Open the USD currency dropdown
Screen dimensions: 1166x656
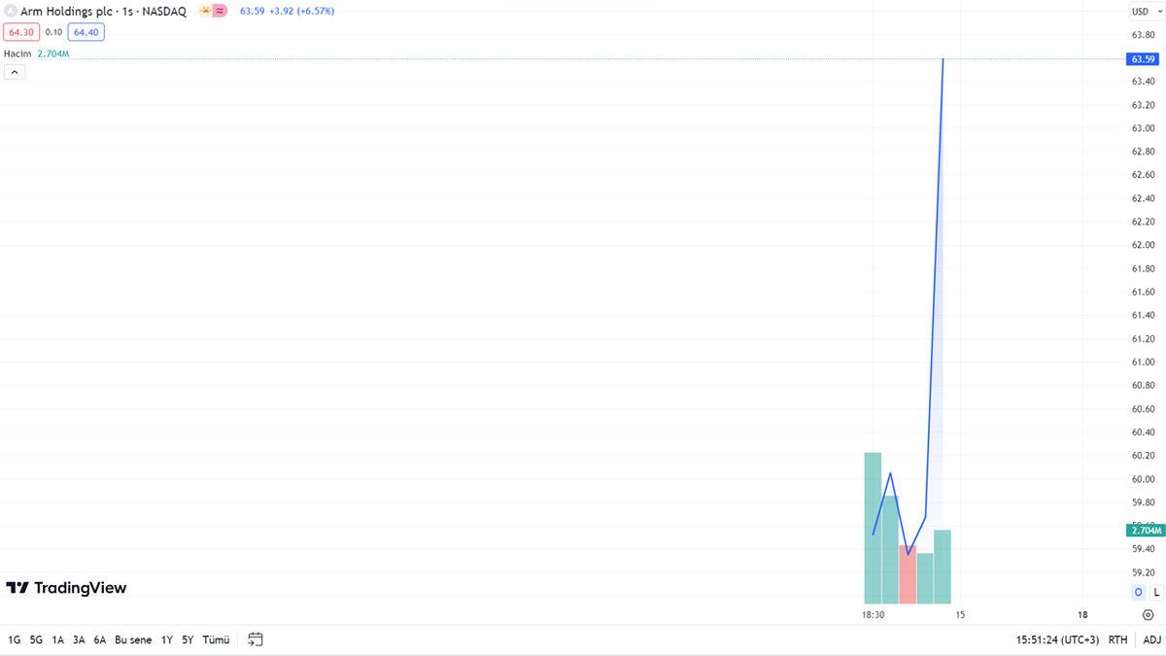1146,12
